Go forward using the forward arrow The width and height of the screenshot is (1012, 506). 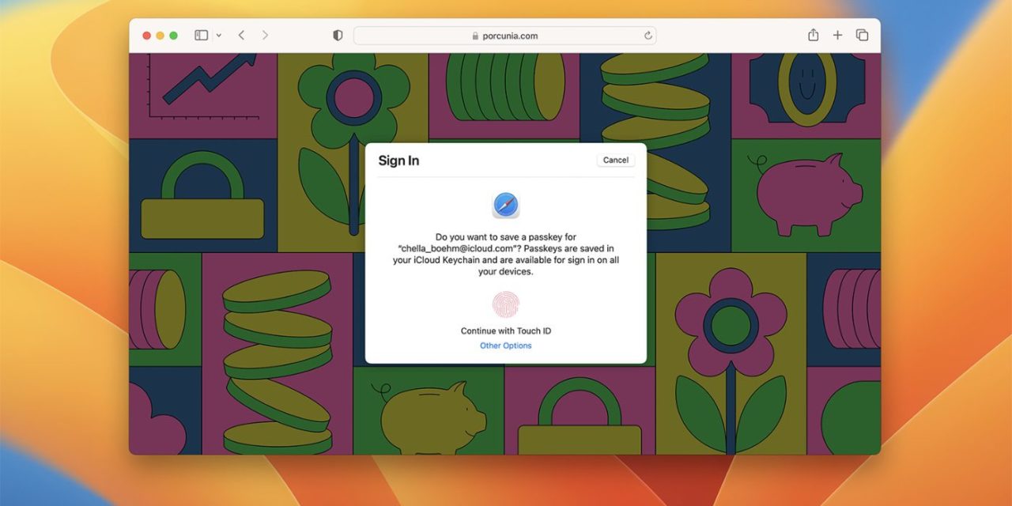pos(265,36)
